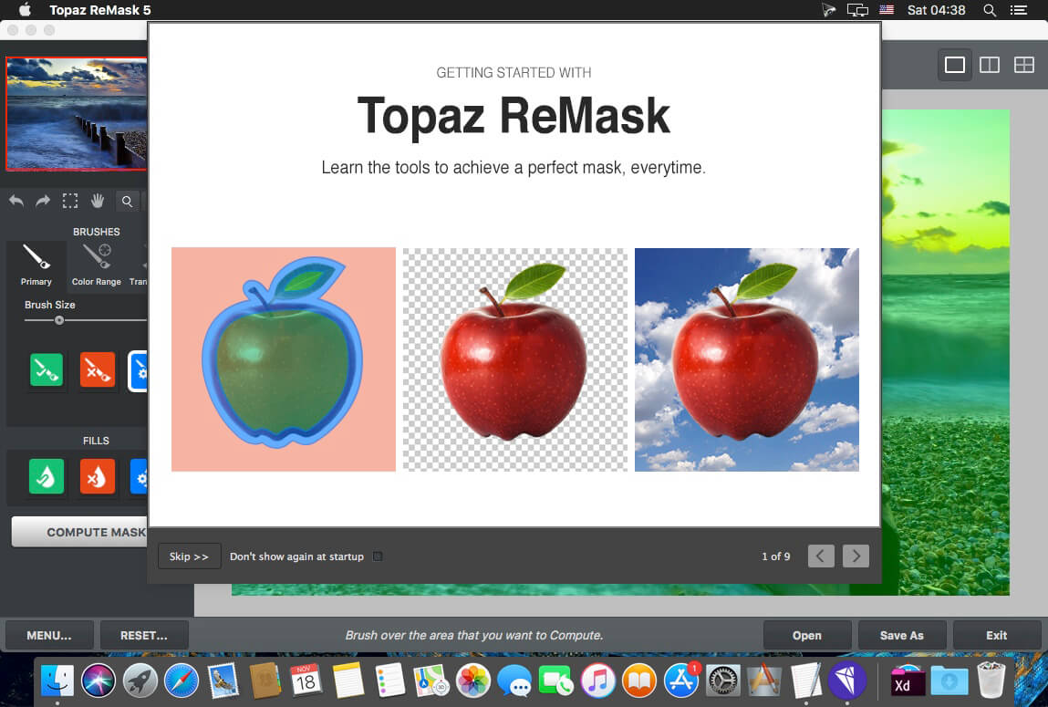Click the Sat 04:38 clock
This screenshot has height=707, width=1048.
[x=936, y=10]
